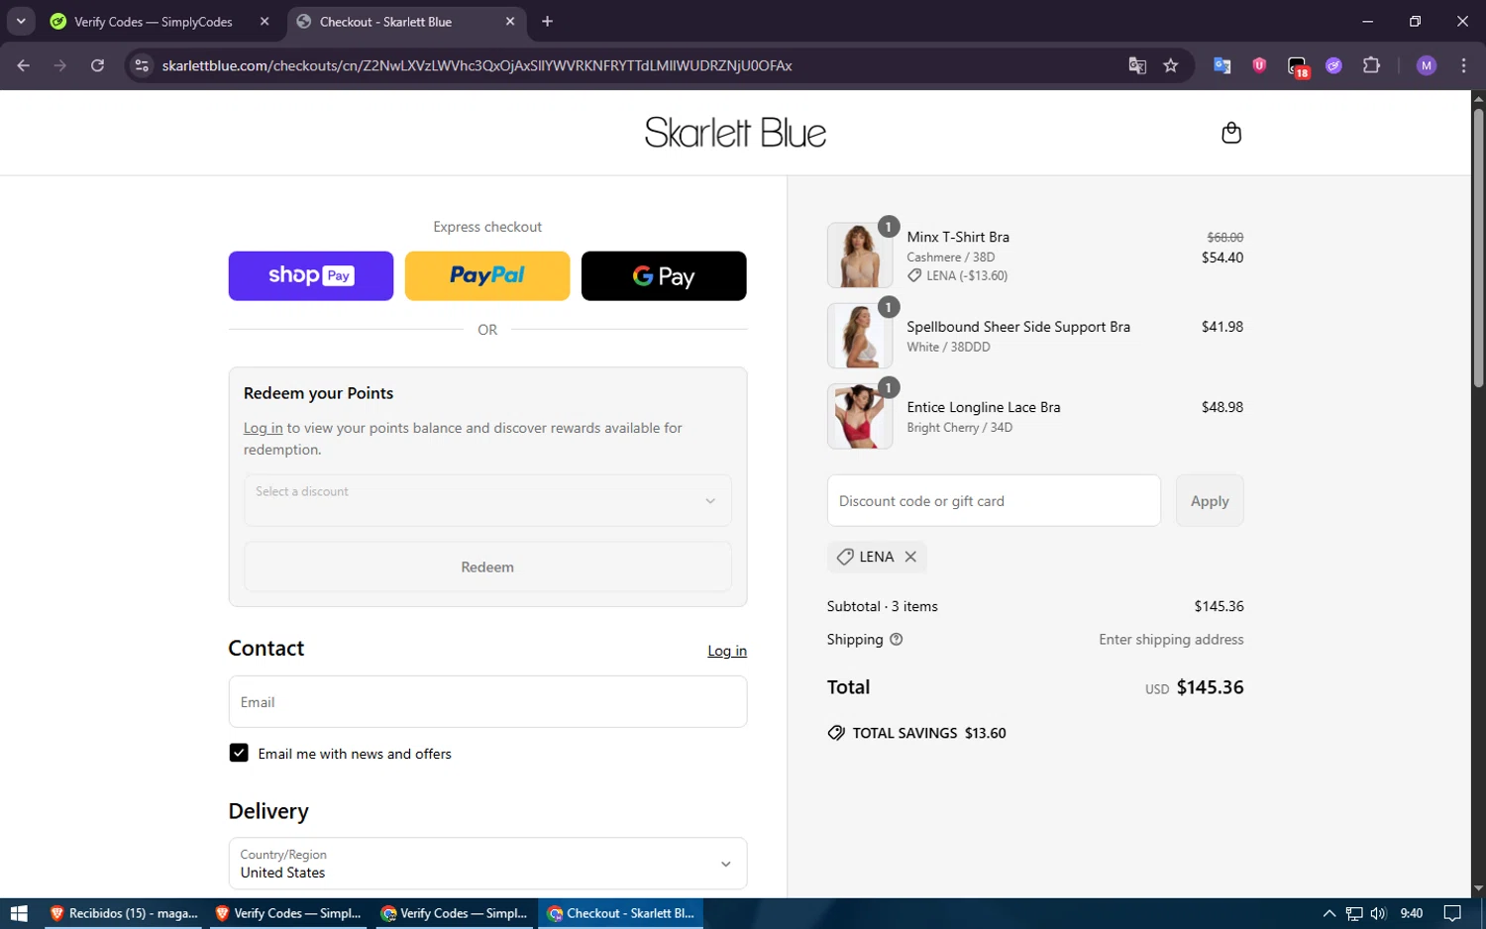
Task: Switch to the Verify Codes — SimplyCodes tab
Action: point(153,22)
